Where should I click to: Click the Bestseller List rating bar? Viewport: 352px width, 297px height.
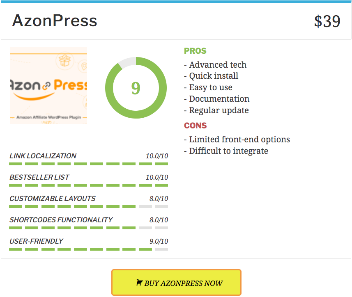point(89,185)
